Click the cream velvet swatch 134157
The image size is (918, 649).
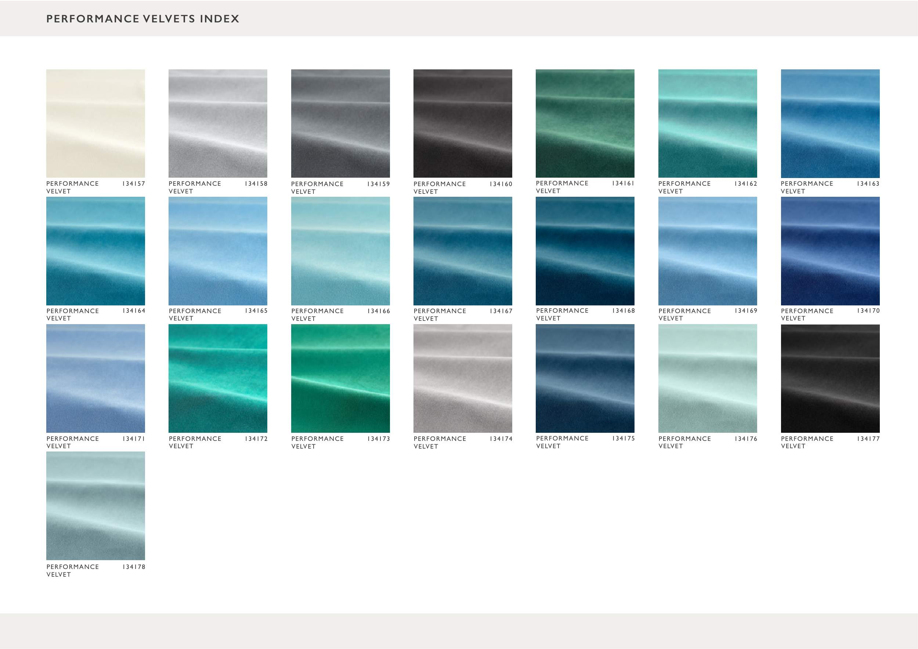click(x=95, y=123)
